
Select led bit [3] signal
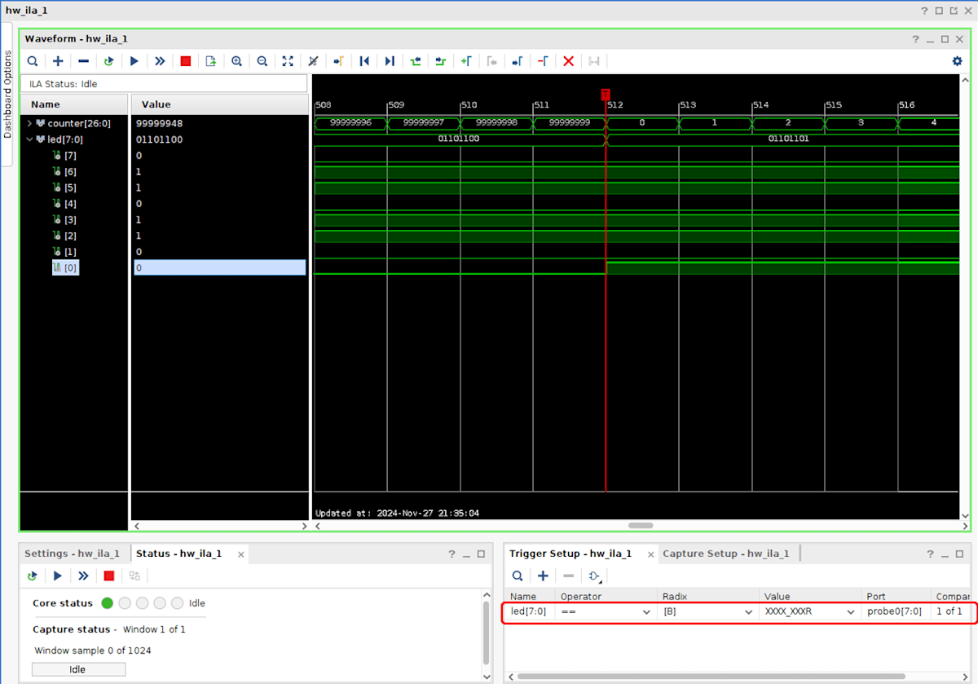coord(70,219)
